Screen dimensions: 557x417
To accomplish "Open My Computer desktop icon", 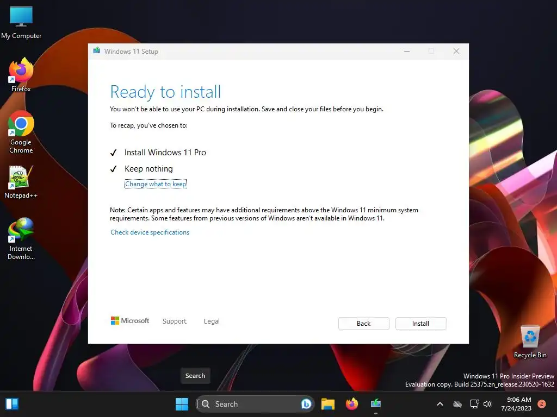I will point(21,22).
